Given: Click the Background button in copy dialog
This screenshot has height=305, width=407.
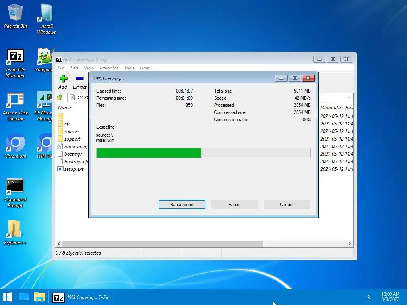Looking at the screenshot, I should 182,205.
